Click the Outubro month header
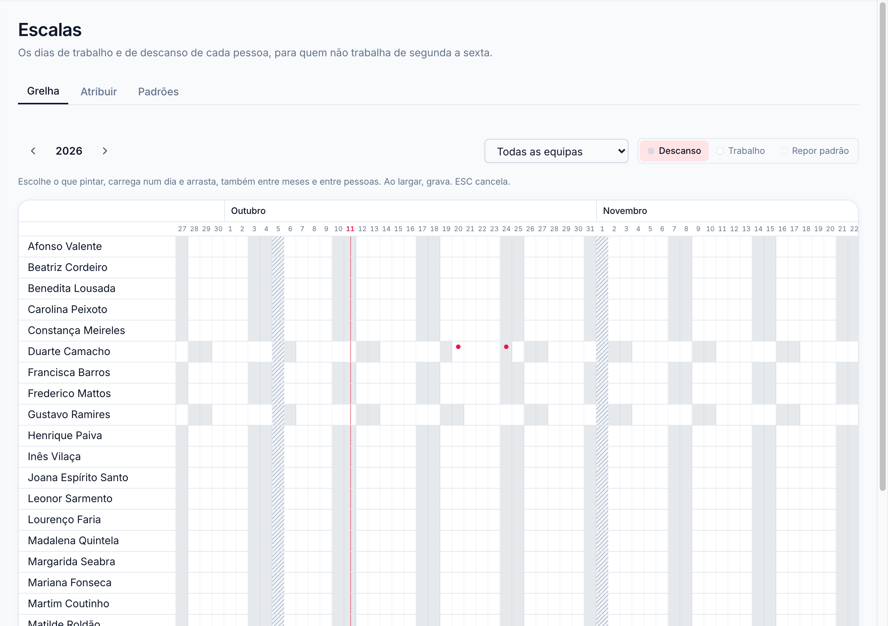This screenshot has width=888, height=626. pos(248,211)
